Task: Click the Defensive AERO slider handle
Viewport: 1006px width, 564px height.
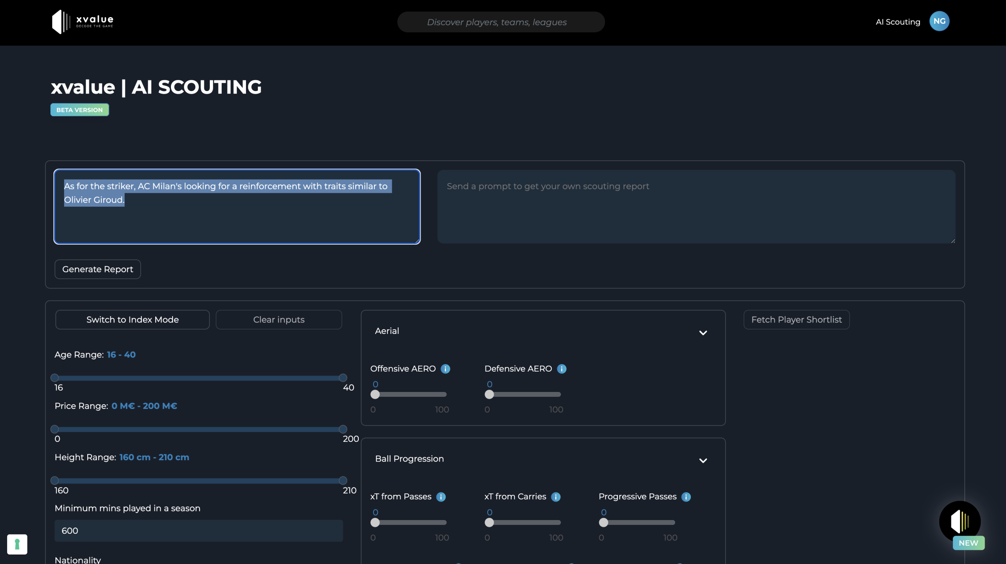Action: coord(489,394)
